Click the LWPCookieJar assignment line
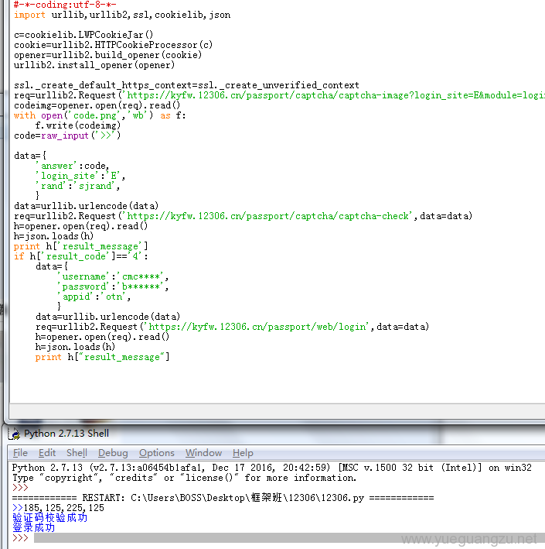This screenshot has width=545, height=549. 83,35
